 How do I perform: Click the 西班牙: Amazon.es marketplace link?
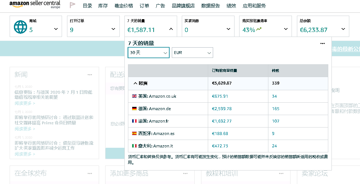pos(156,133)
